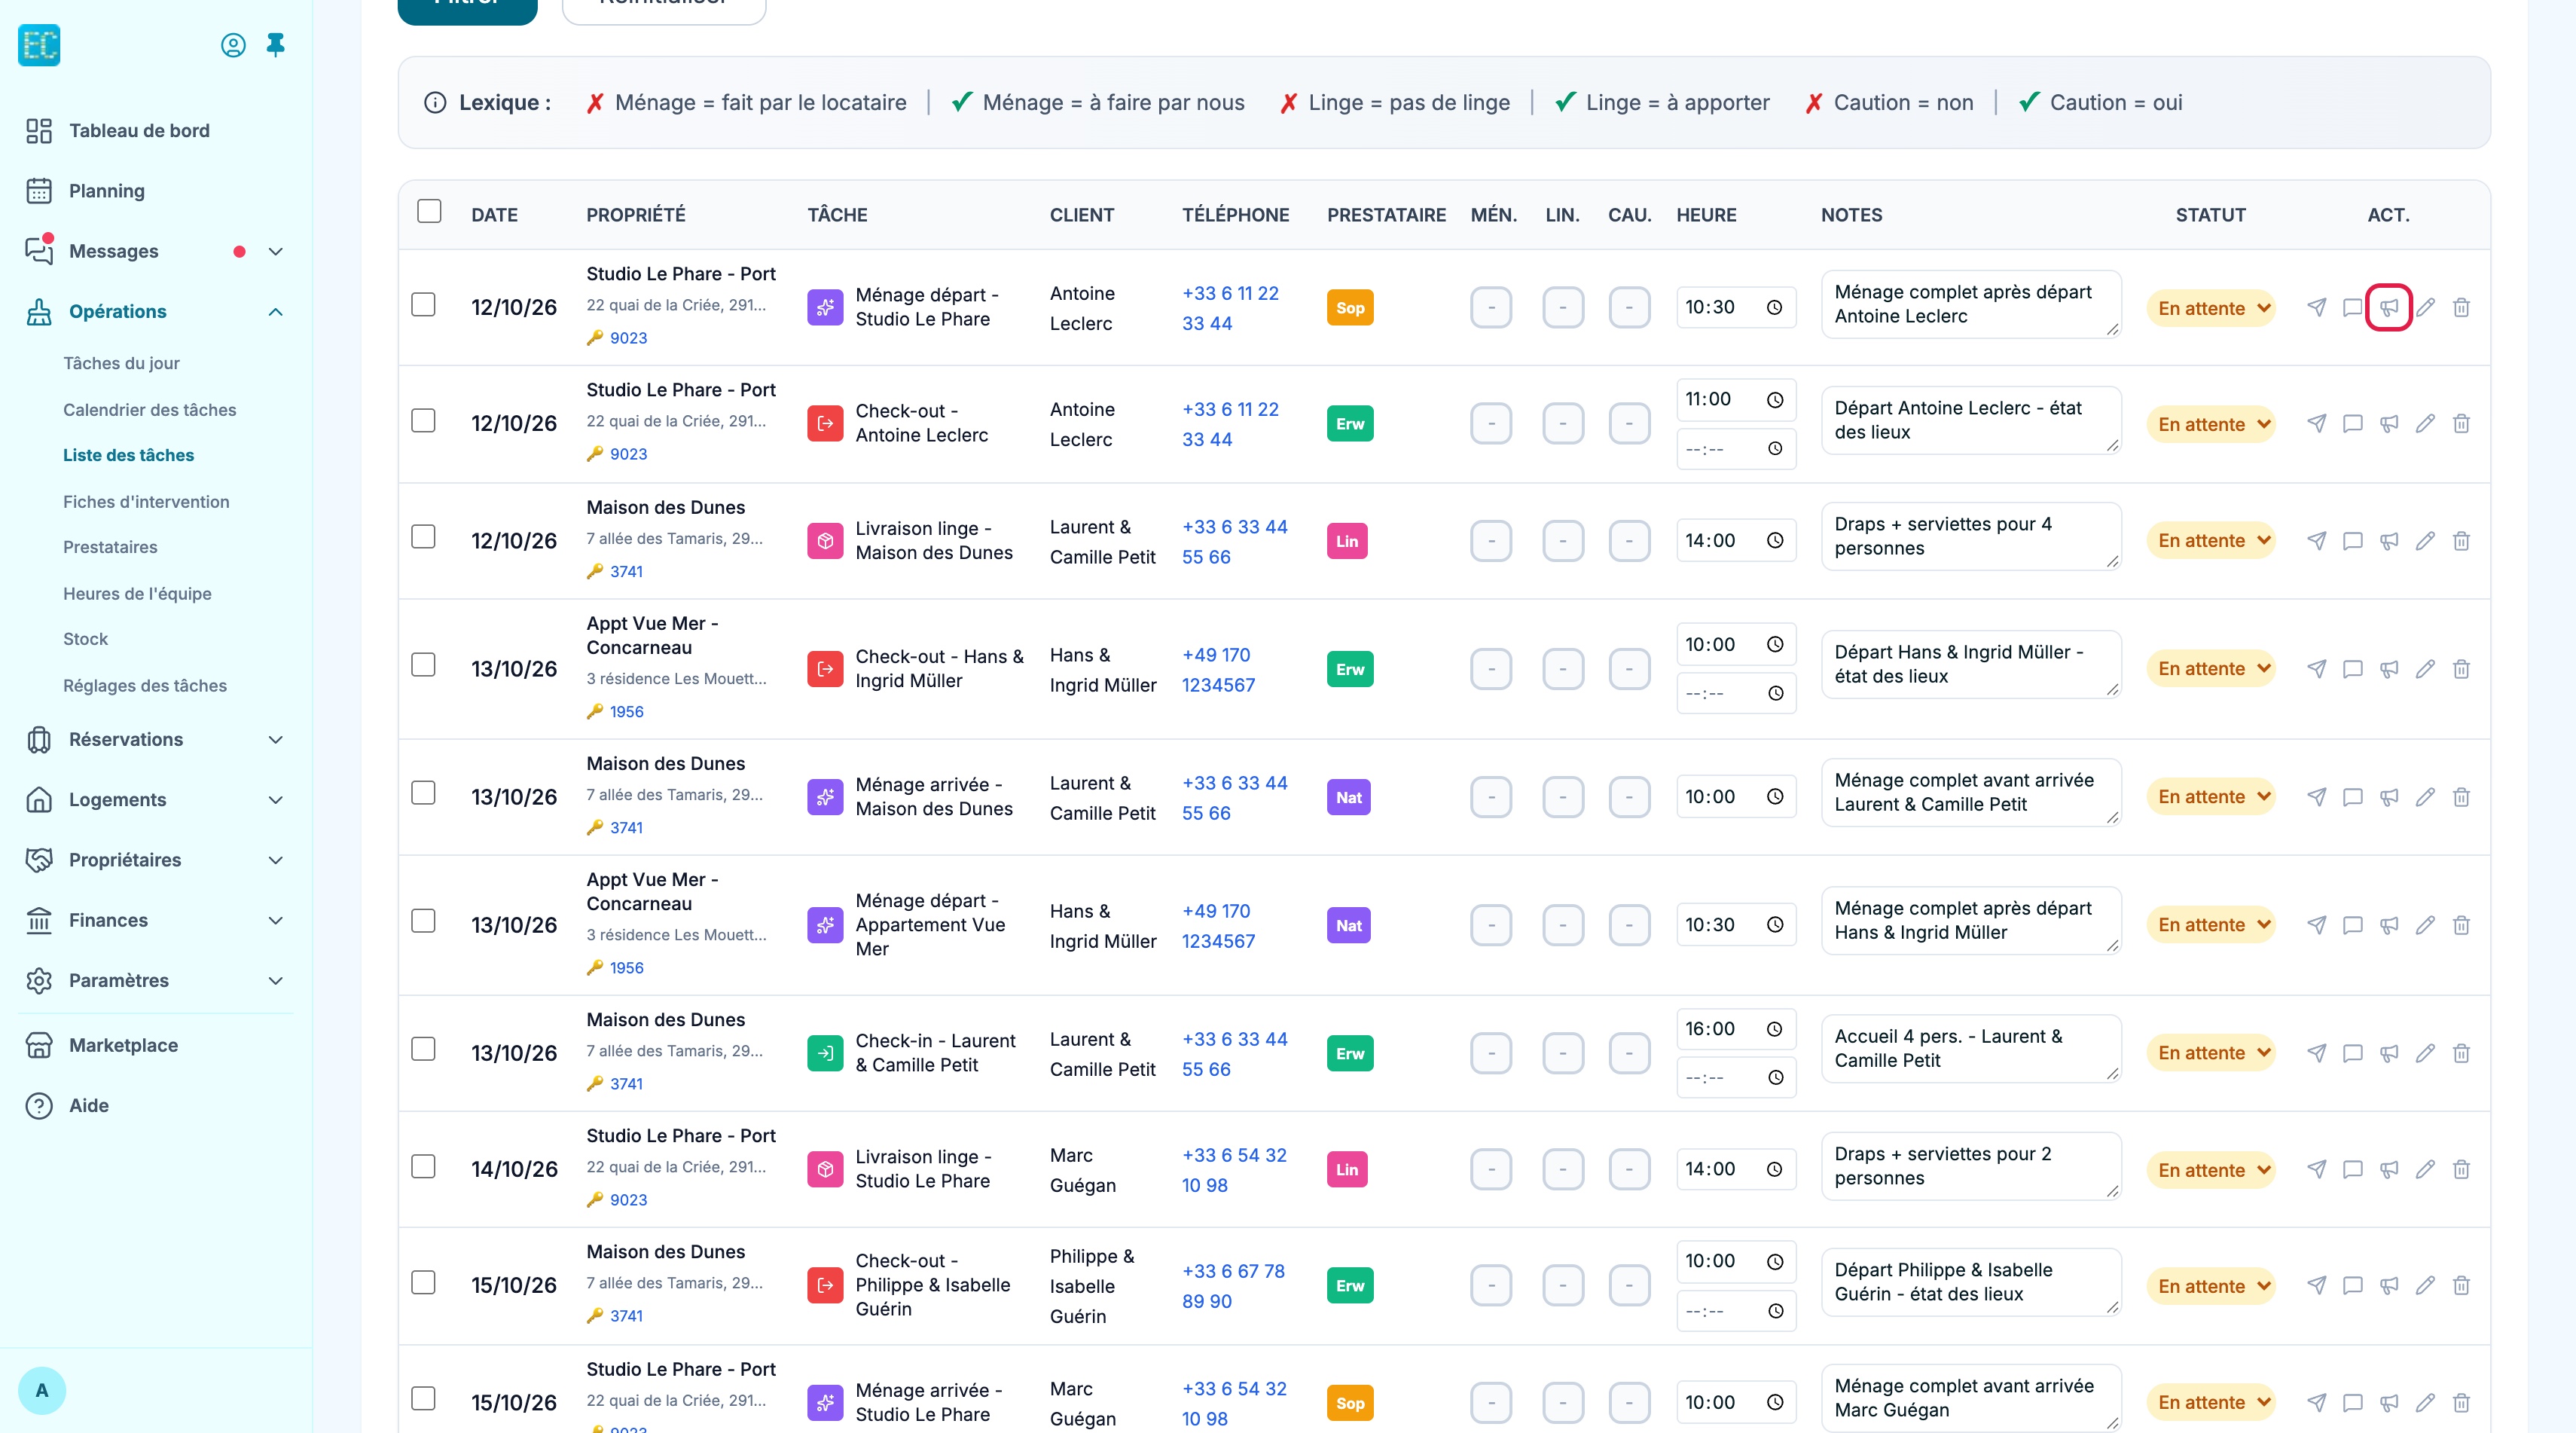Open comment icon for Livraison linge Maison des Dunes row
2576x1433 pixels.
2352,541
